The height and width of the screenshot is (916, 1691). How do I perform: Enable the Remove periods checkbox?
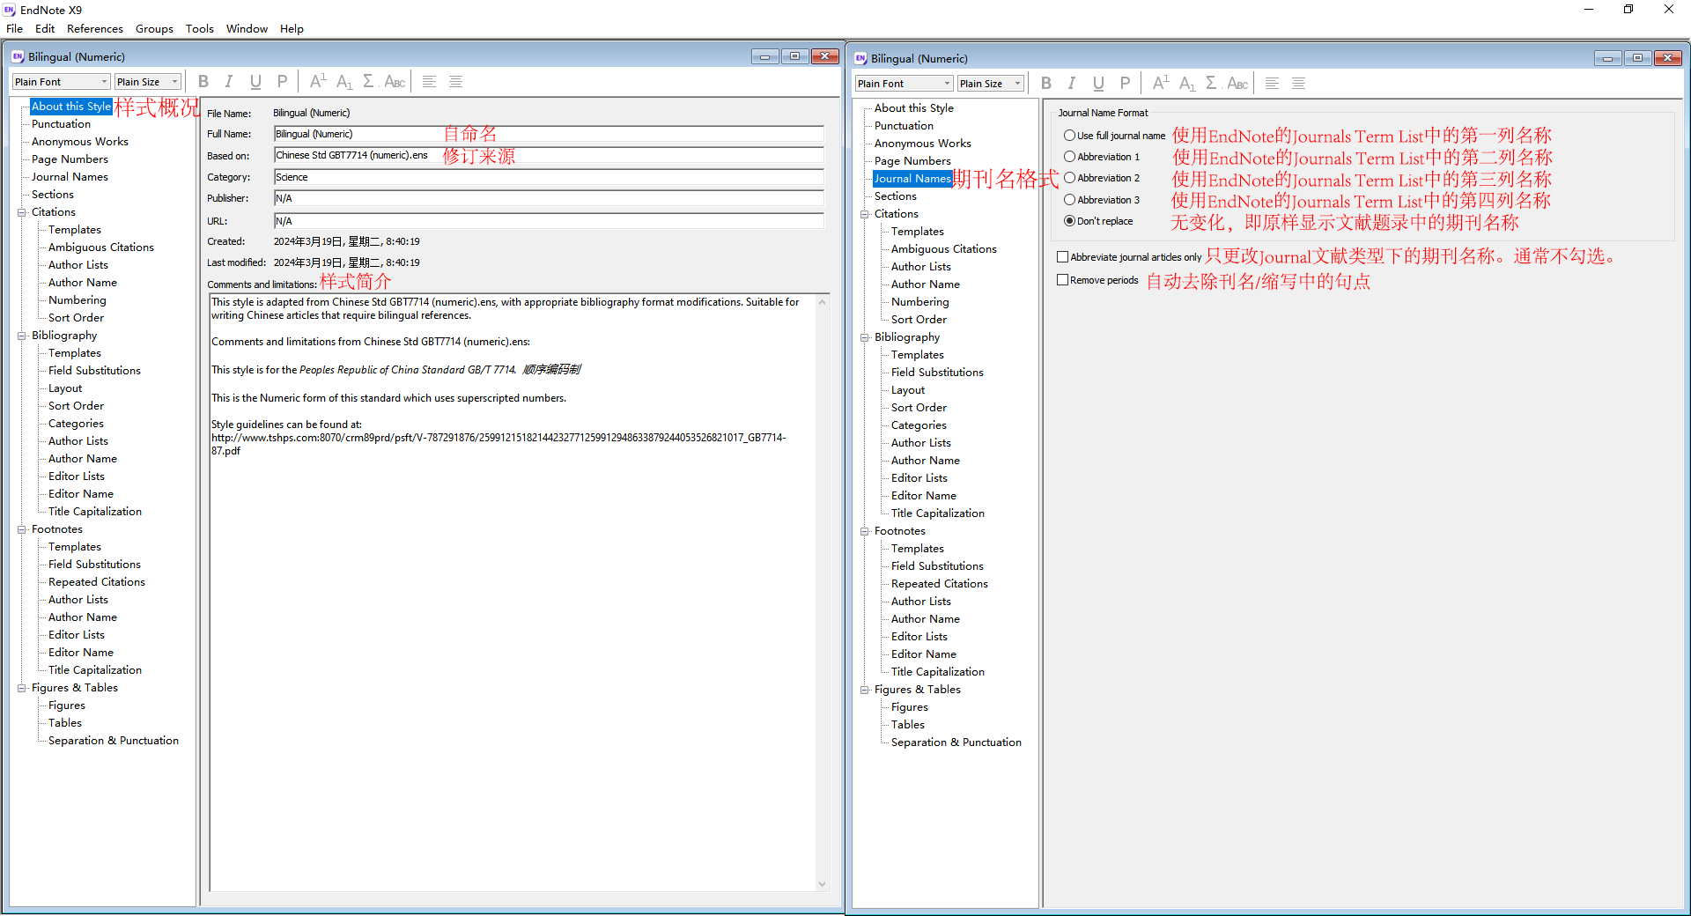point(1062,280)
